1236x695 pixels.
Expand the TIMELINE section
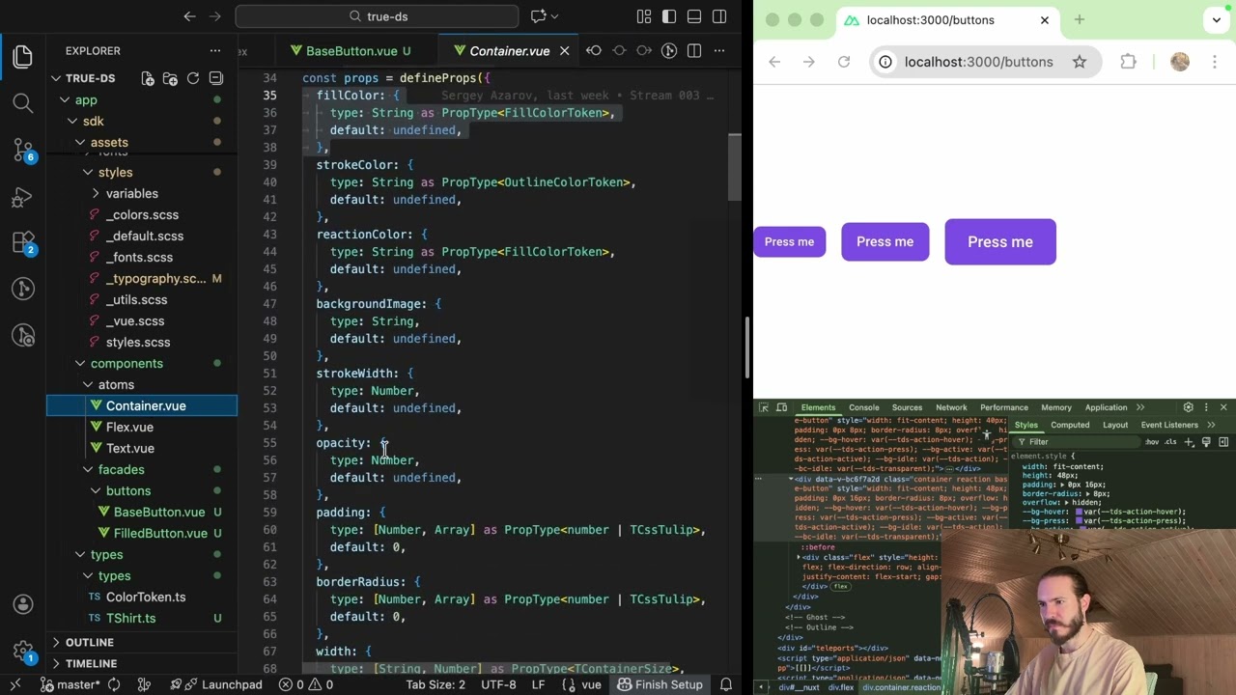pos(91,664)
